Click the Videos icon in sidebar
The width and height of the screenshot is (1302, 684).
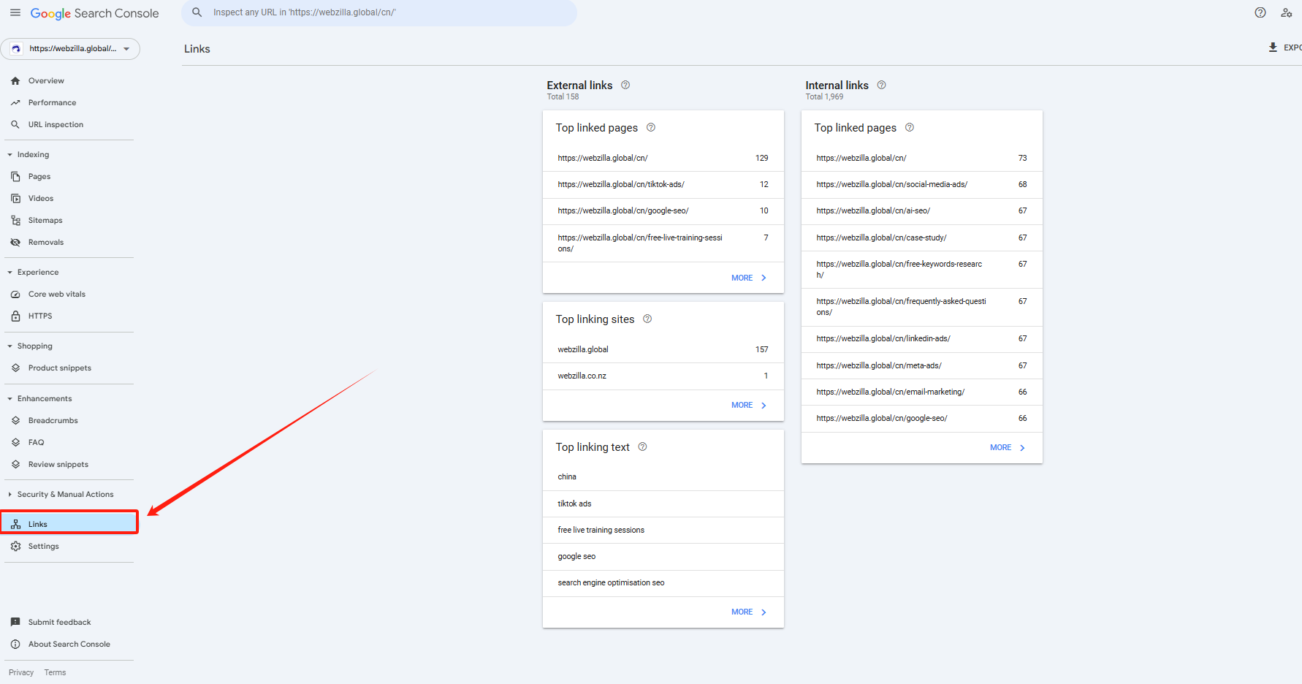click(15, 199)
